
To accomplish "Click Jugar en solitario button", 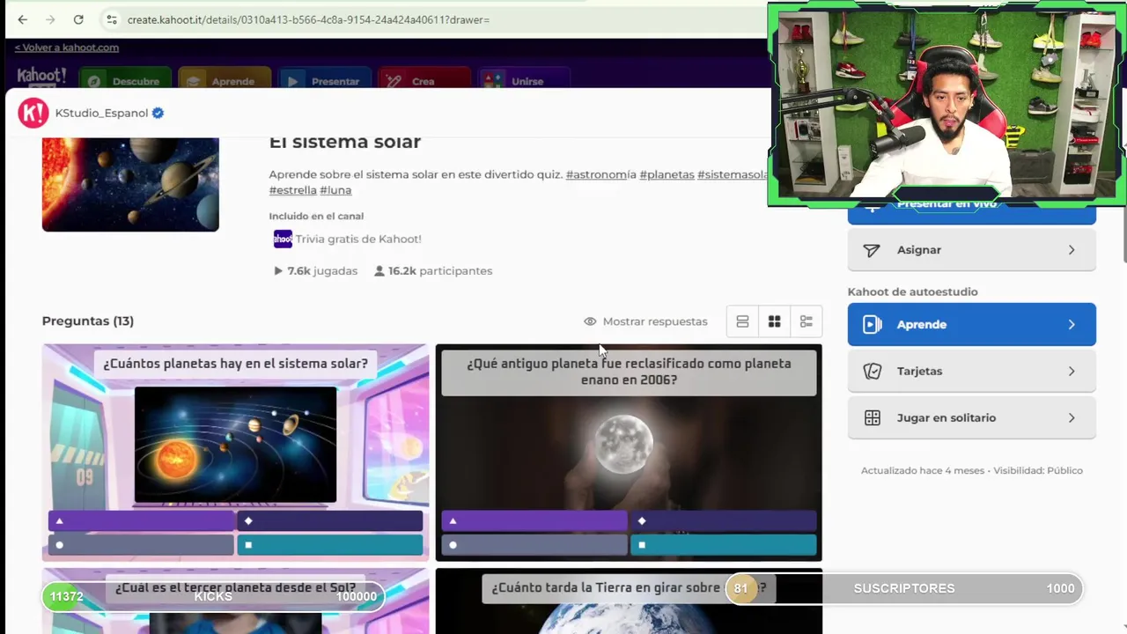I will (972, 417).
